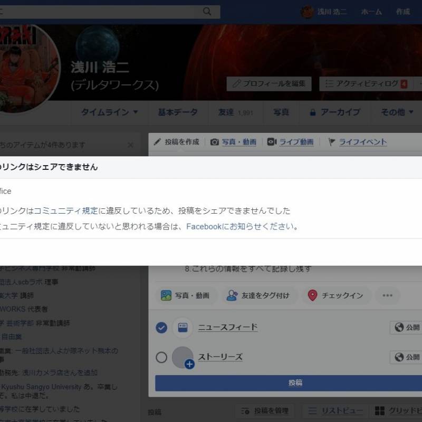The width and height of the screenshot is (422, 422).
Task: Select the ストーリーズ radio button
Action: pyautogui.click(x=161, y=358)
